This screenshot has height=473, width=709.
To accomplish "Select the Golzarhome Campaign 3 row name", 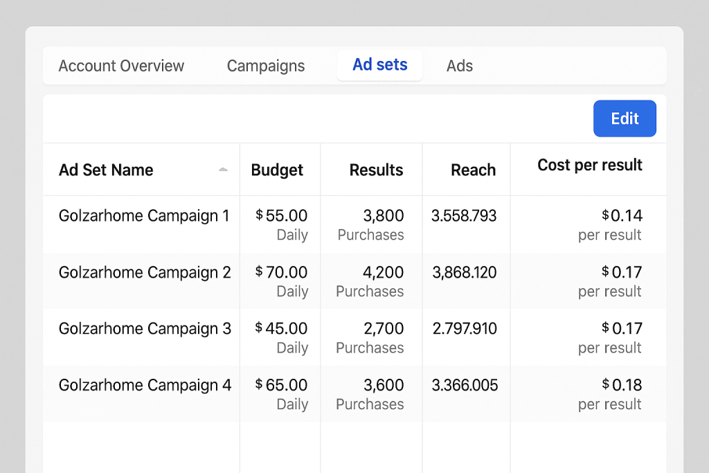I will (x=145, y=328).
